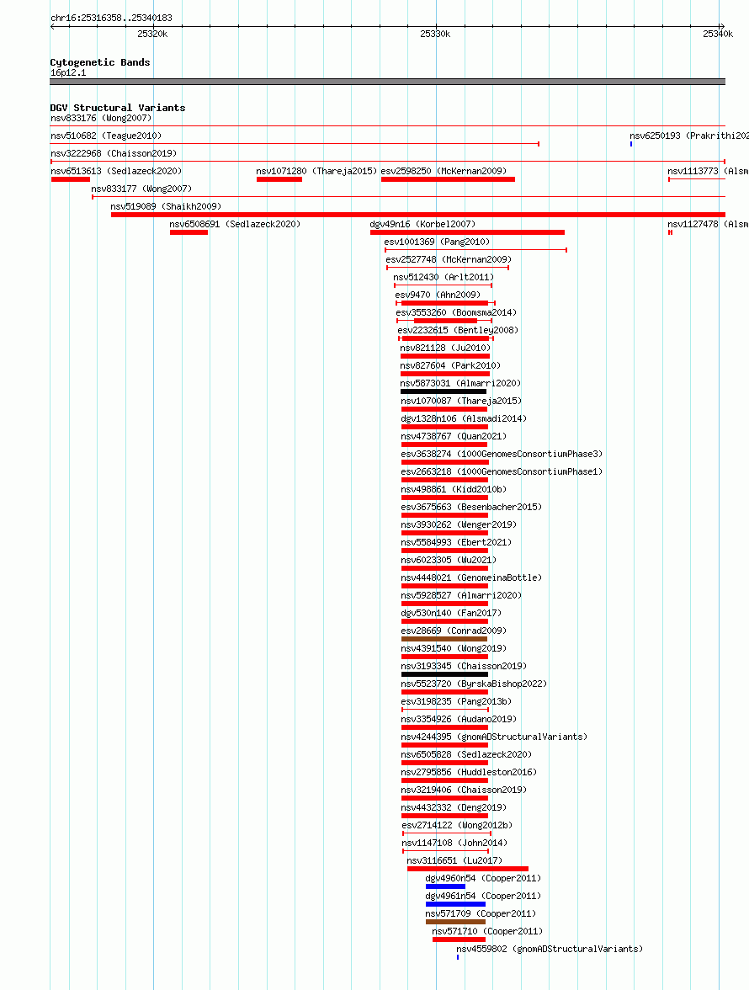Select esv3198235 (Pang2013b) label
This screenshot has height=990, width=749.
(456, 701)
